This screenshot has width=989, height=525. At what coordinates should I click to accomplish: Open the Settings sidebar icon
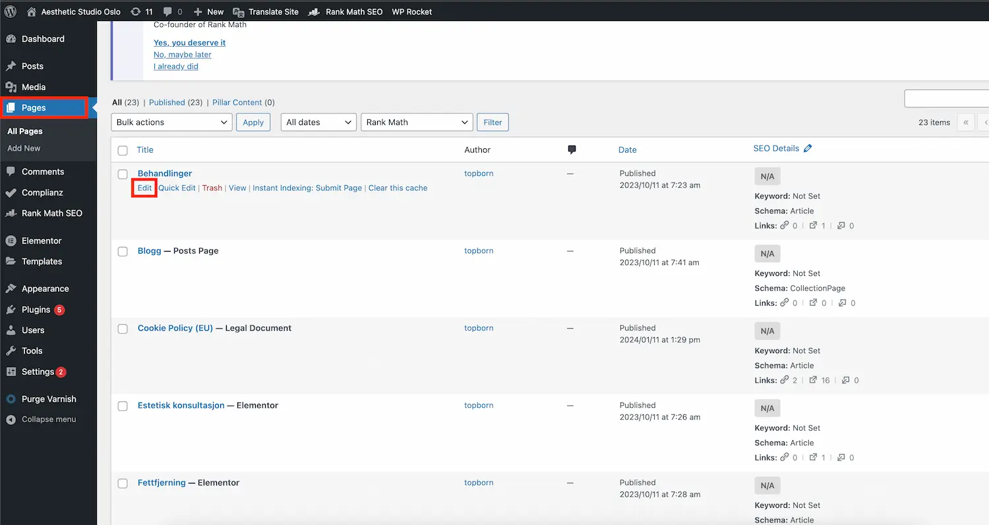coord(11,372)
